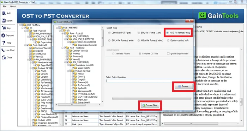Select the PepsiCo(0) folder in dialog tree
Screen dimensions: 247x131
[x=83, y=100]
